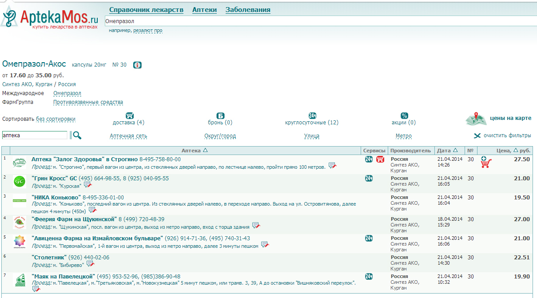Open Грин Кросс GC pharmacy
537x298 pixels.
click(x=54, y=178)
